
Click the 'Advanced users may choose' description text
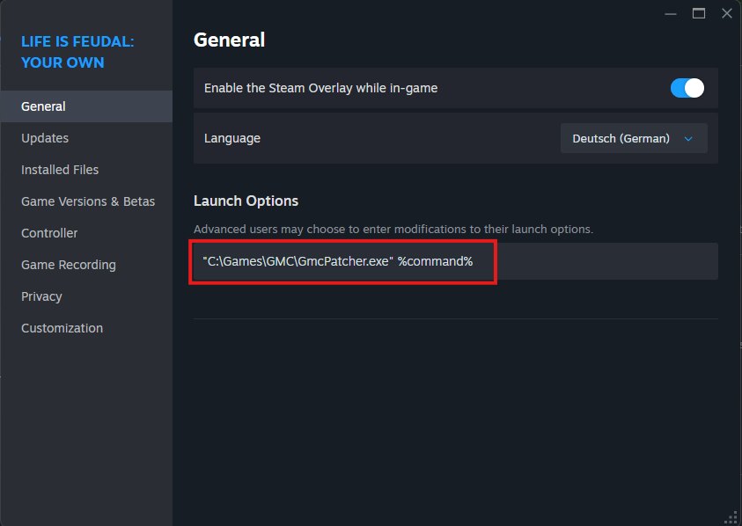pos(393,230)
